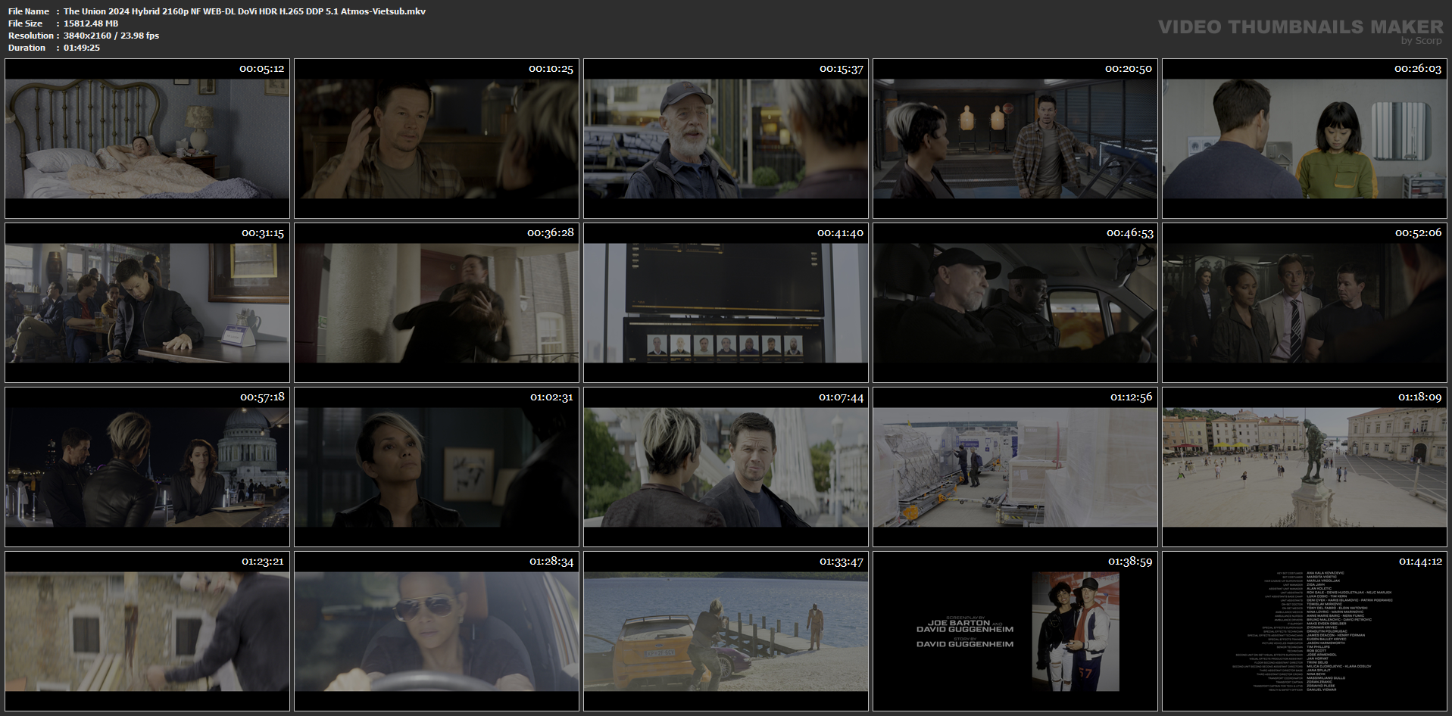The image size is (1452, 716).
Task: Click the resolution value 3840x2160 / 23.98 fps
Action: [x=111, y=36]
